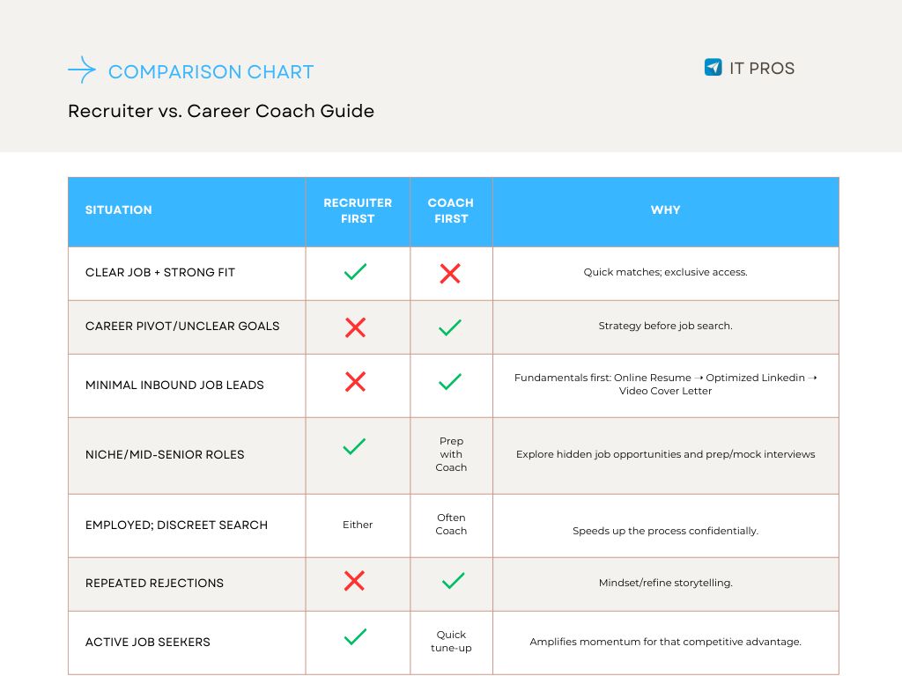Click the Situation column header
The width and height of the screenshot is (902, 676).
(119, 210)
